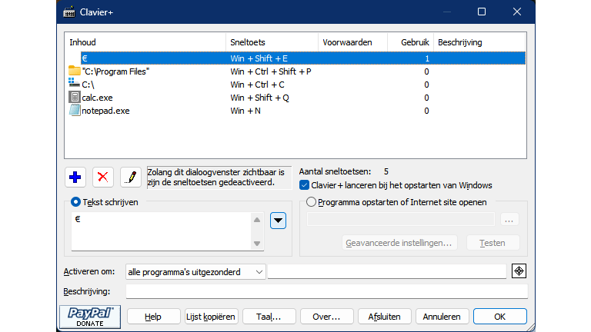Uncheck Clavier+ lanceren bij opstarten van Windows

(305, 185)
